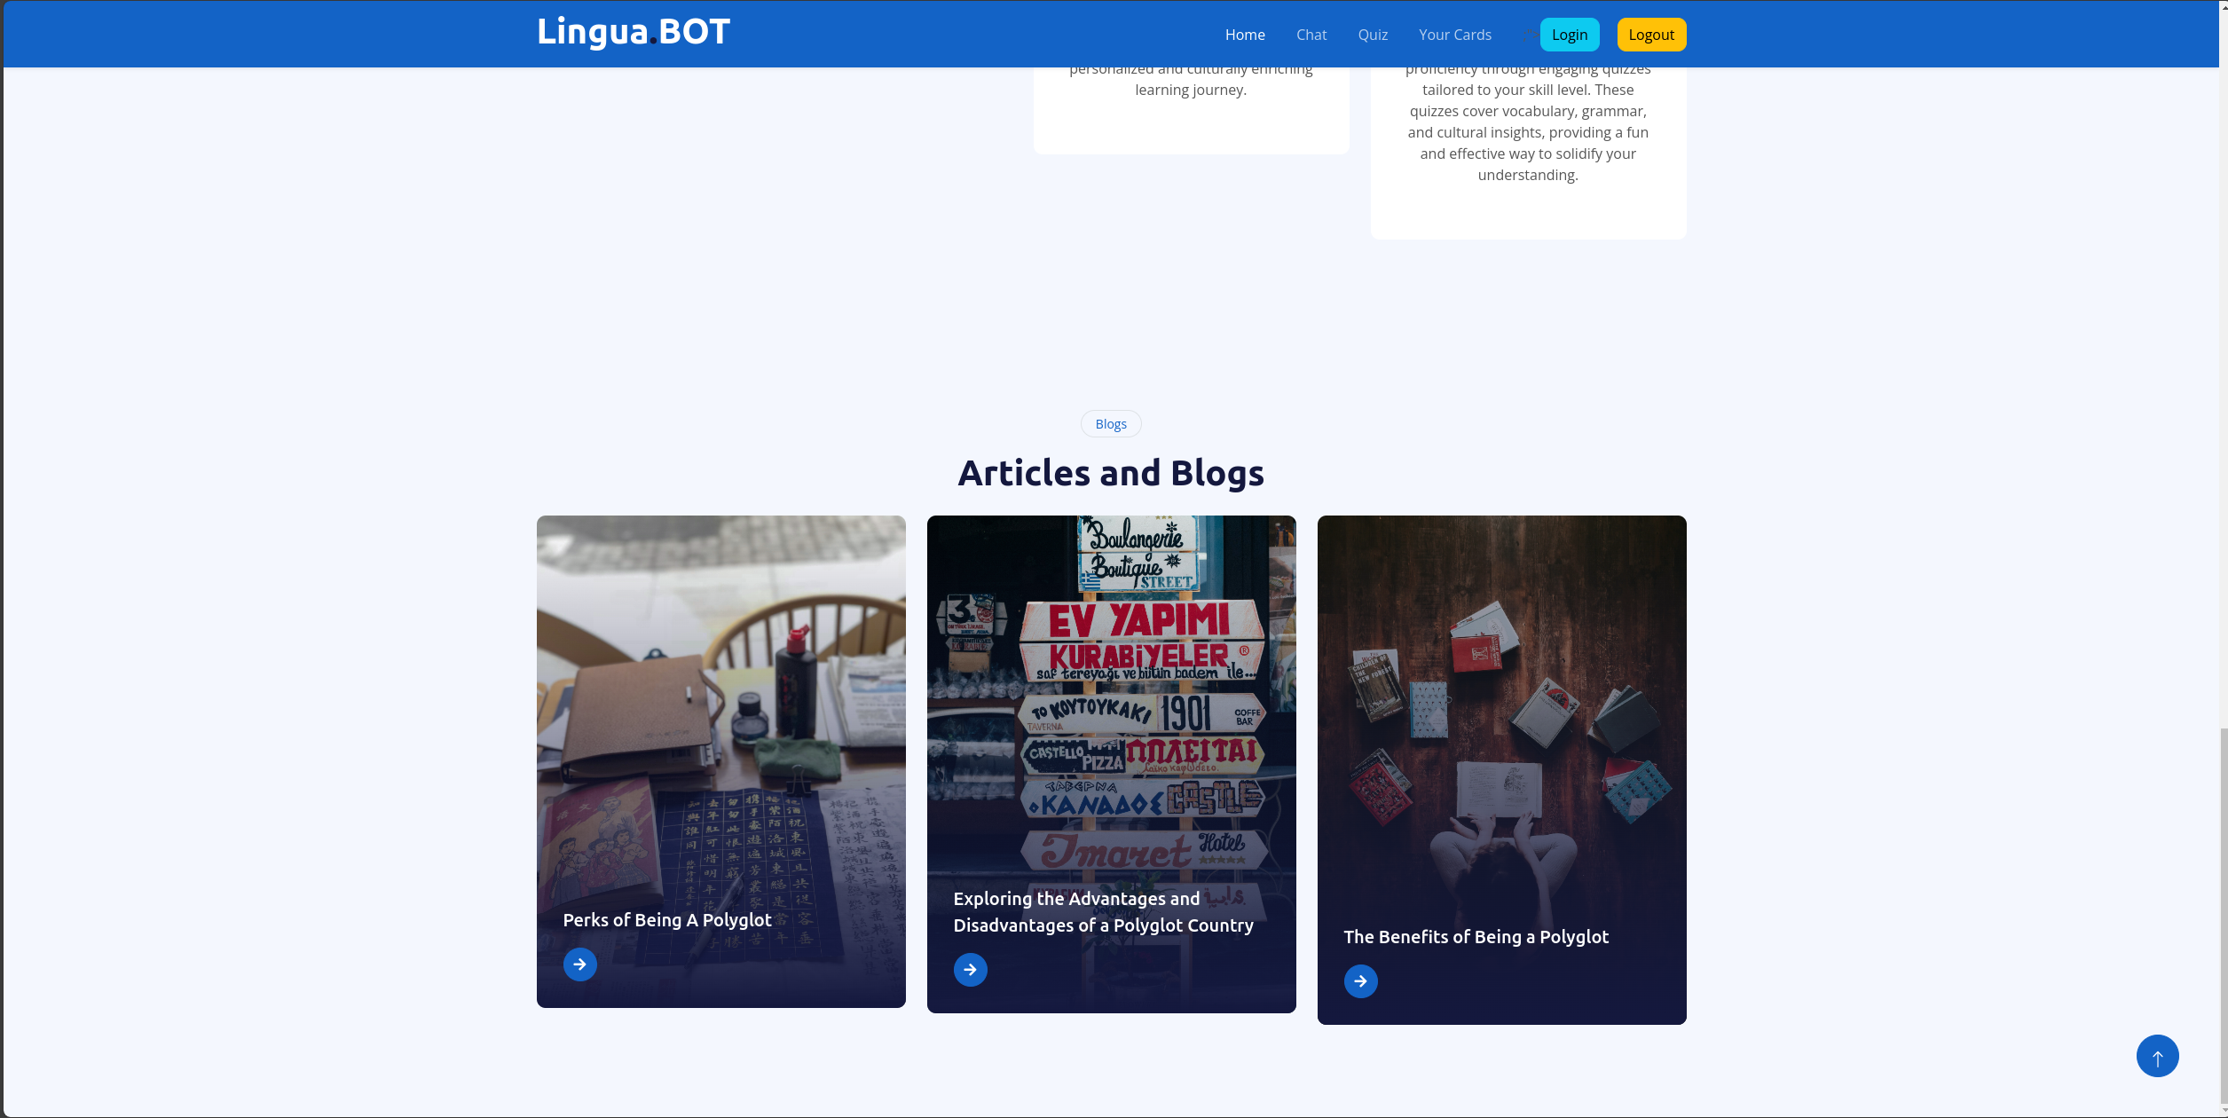Click arrow icon under Perks of Being A Polyglot
This screenshot has width=2228, height=1118.
tap(579, 964)
